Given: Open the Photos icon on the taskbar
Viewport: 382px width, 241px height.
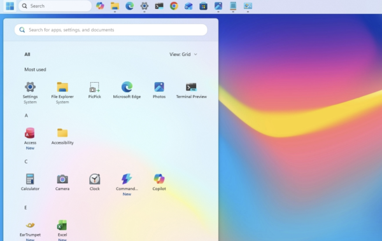Looking at the screenshot, I should tap(218, 6).
